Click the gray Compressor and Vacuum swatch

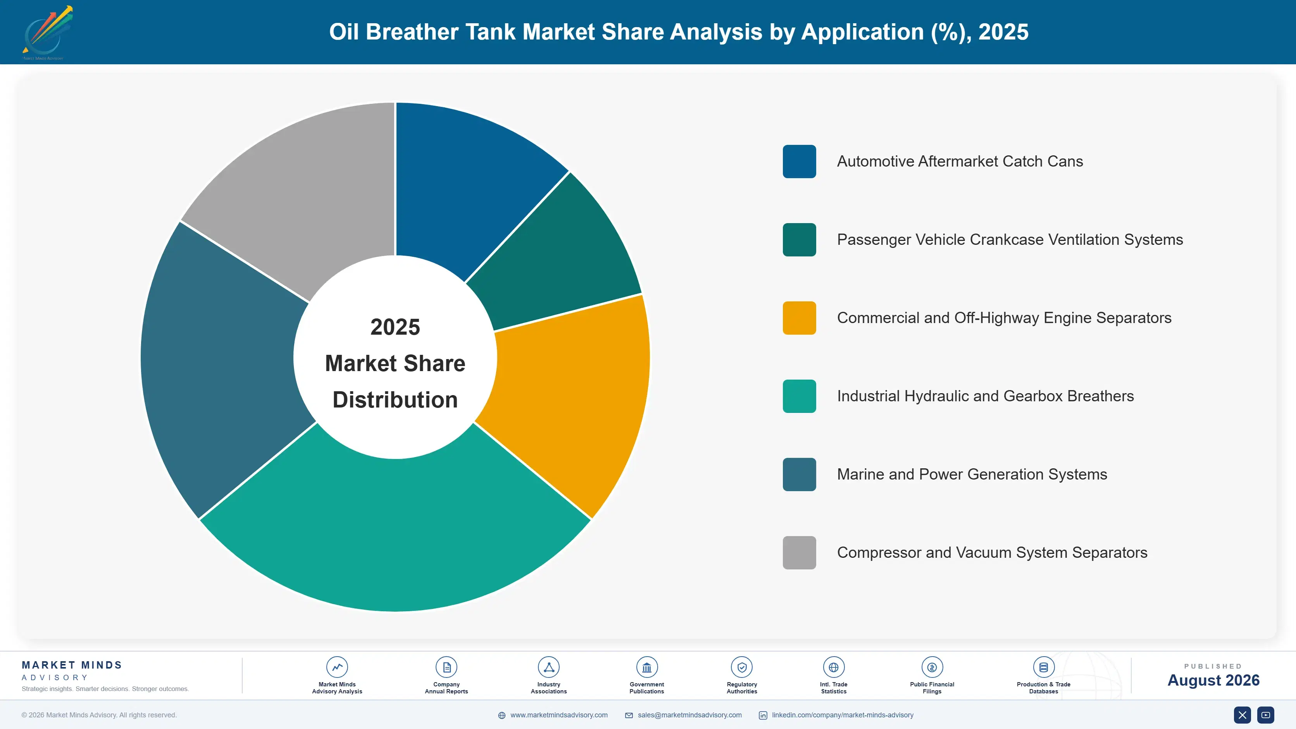[799, 552]
